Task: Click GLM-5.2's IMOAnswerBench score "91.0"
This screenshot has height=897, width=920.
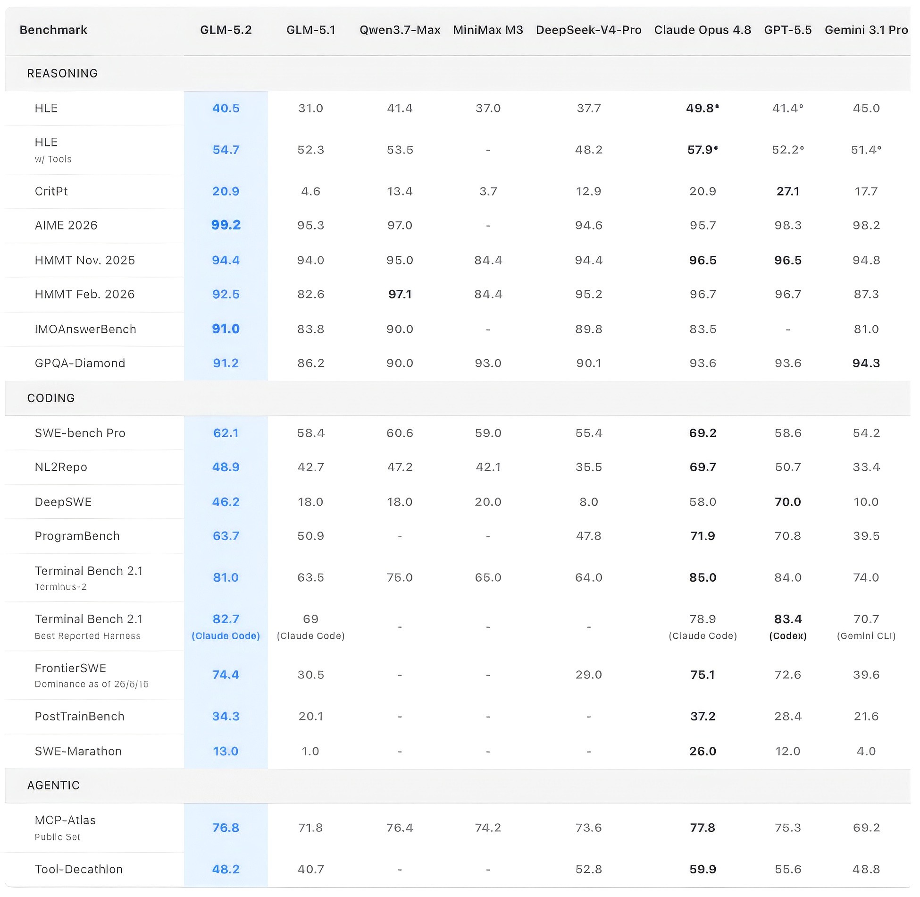Action: [x=226, y=329]
